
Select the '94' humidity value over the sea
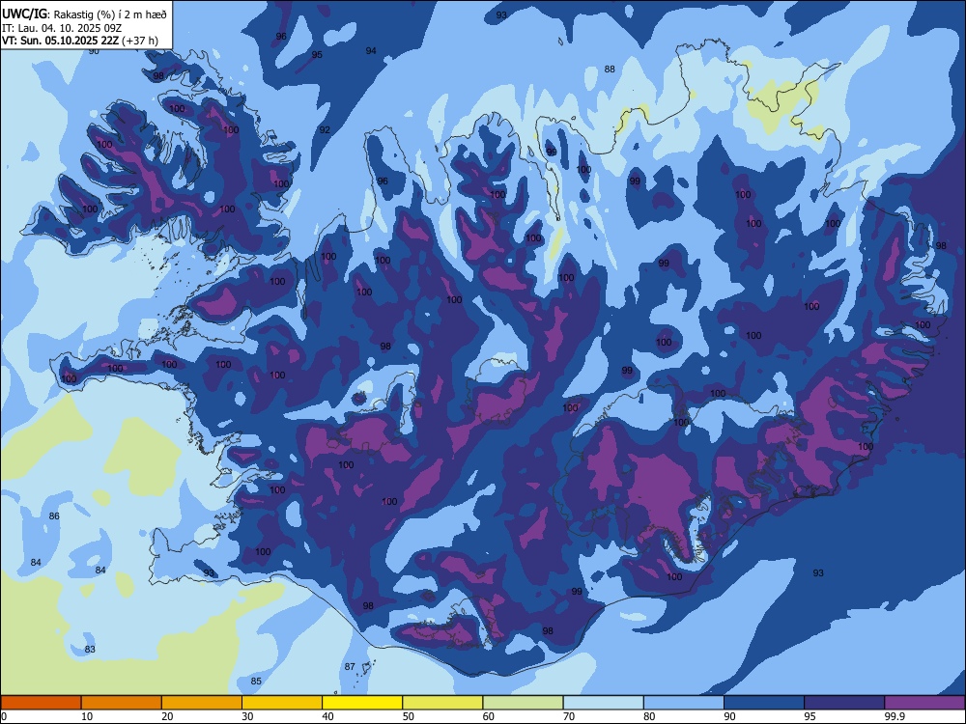[x=371, y=50]
